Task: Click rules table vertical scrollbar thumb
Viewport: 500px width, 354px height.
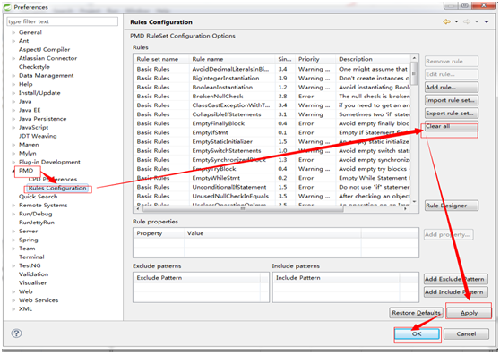Action: click(414, 73)
